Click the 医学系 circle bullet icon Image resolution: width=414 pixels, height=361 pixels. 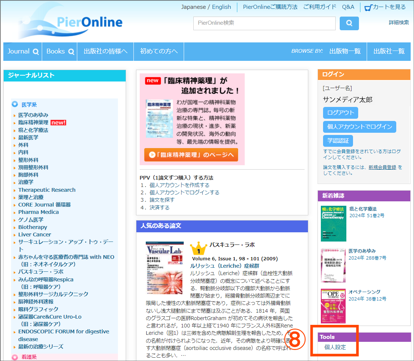click(x=15, y=104)
